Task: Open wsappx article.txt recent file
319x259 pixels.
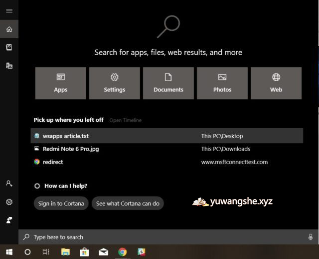Action: tap(167, 136)
